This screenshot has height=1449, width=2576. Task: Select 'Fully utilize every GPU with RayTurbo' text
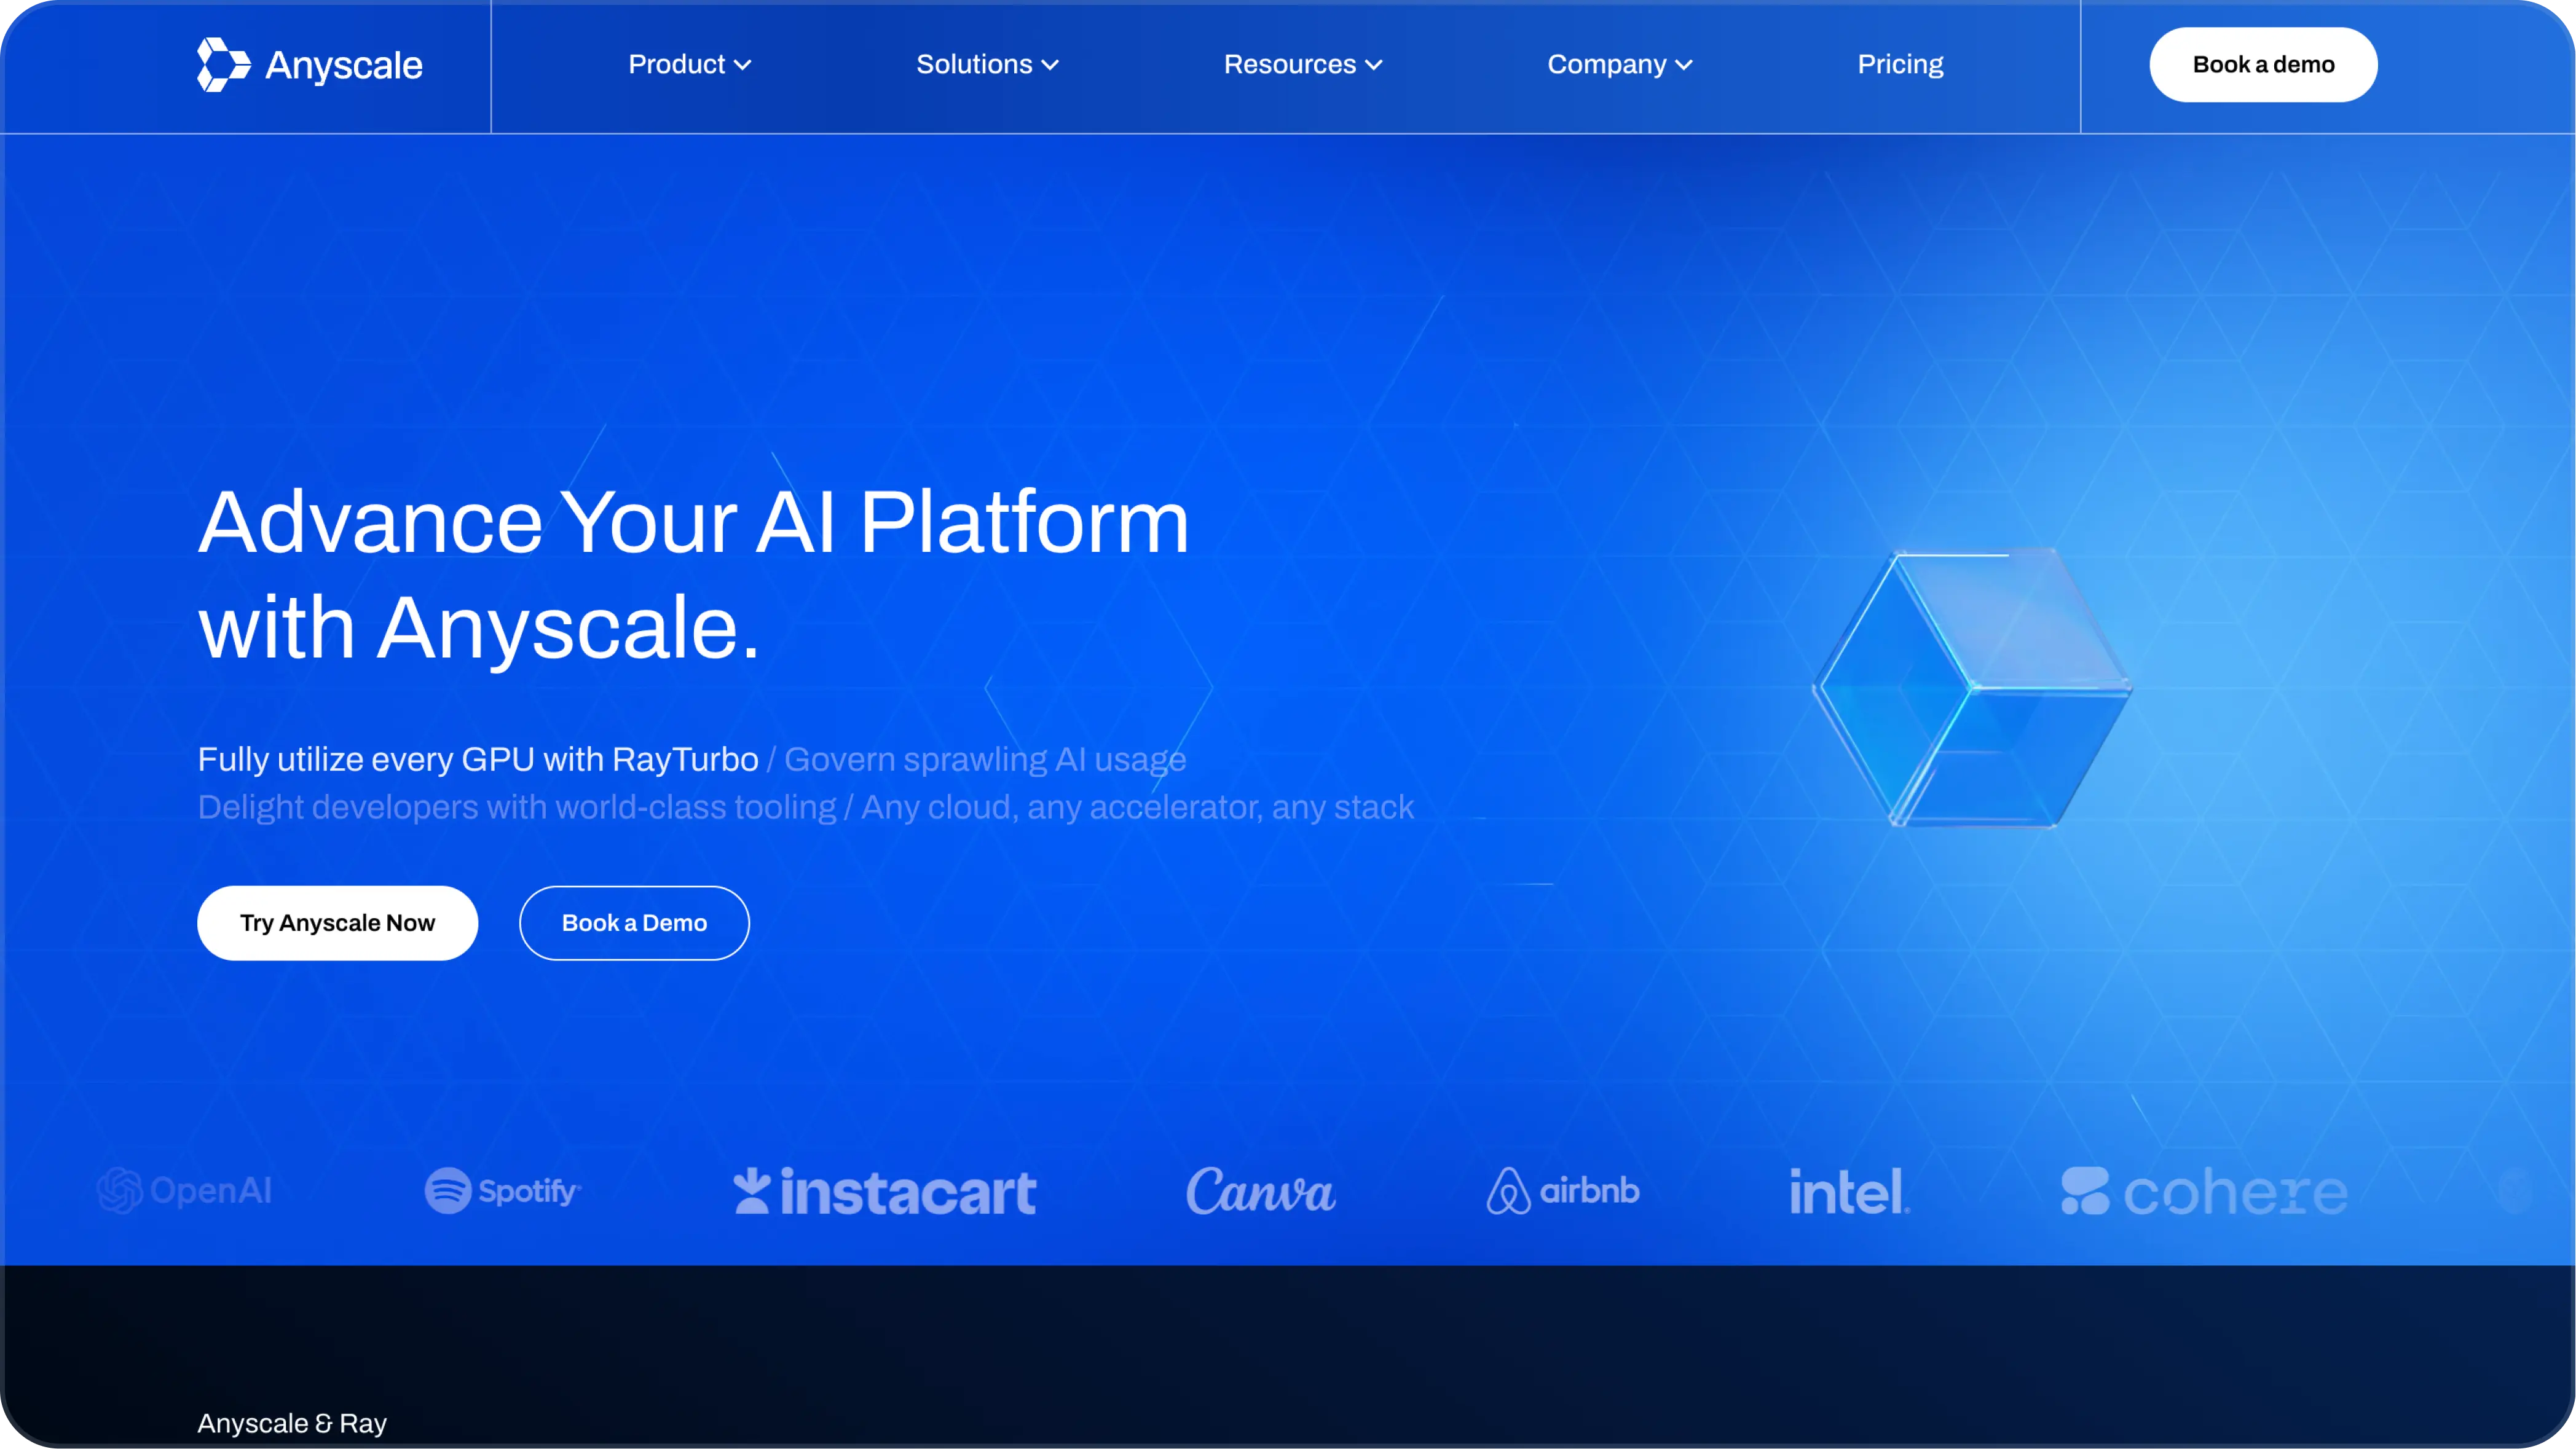click(478, 760)
